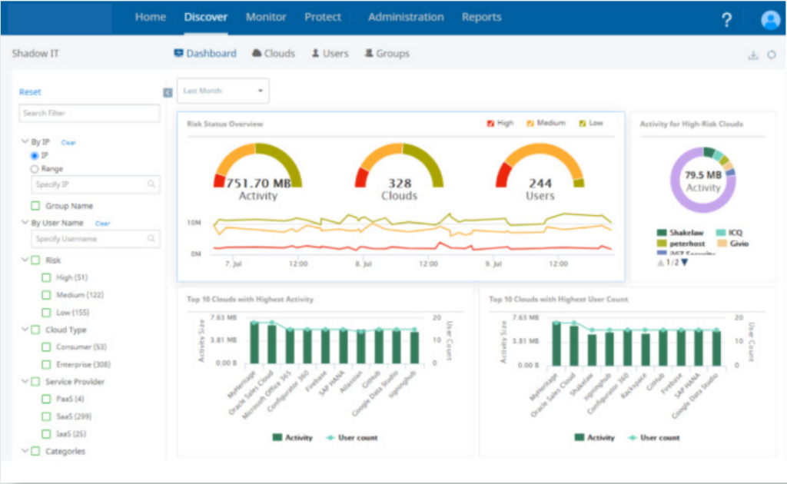Collapse the By IP section chevron
The height and width of the screenshot is (484, 787).
coord(25,141)
